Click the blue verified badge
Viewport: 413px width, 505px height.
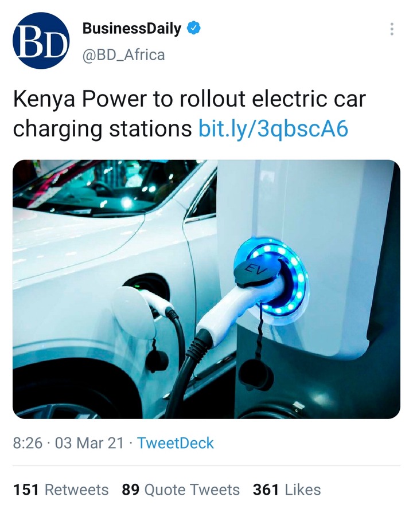click(194, 29)
